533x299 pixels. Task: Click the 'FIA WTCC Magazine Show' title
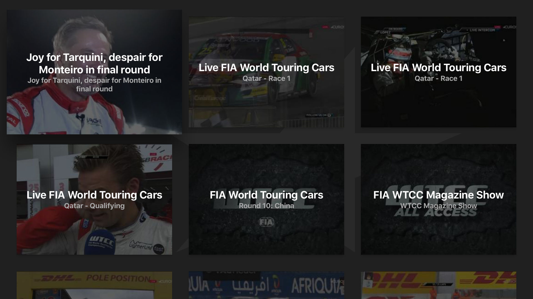(439, 195)
